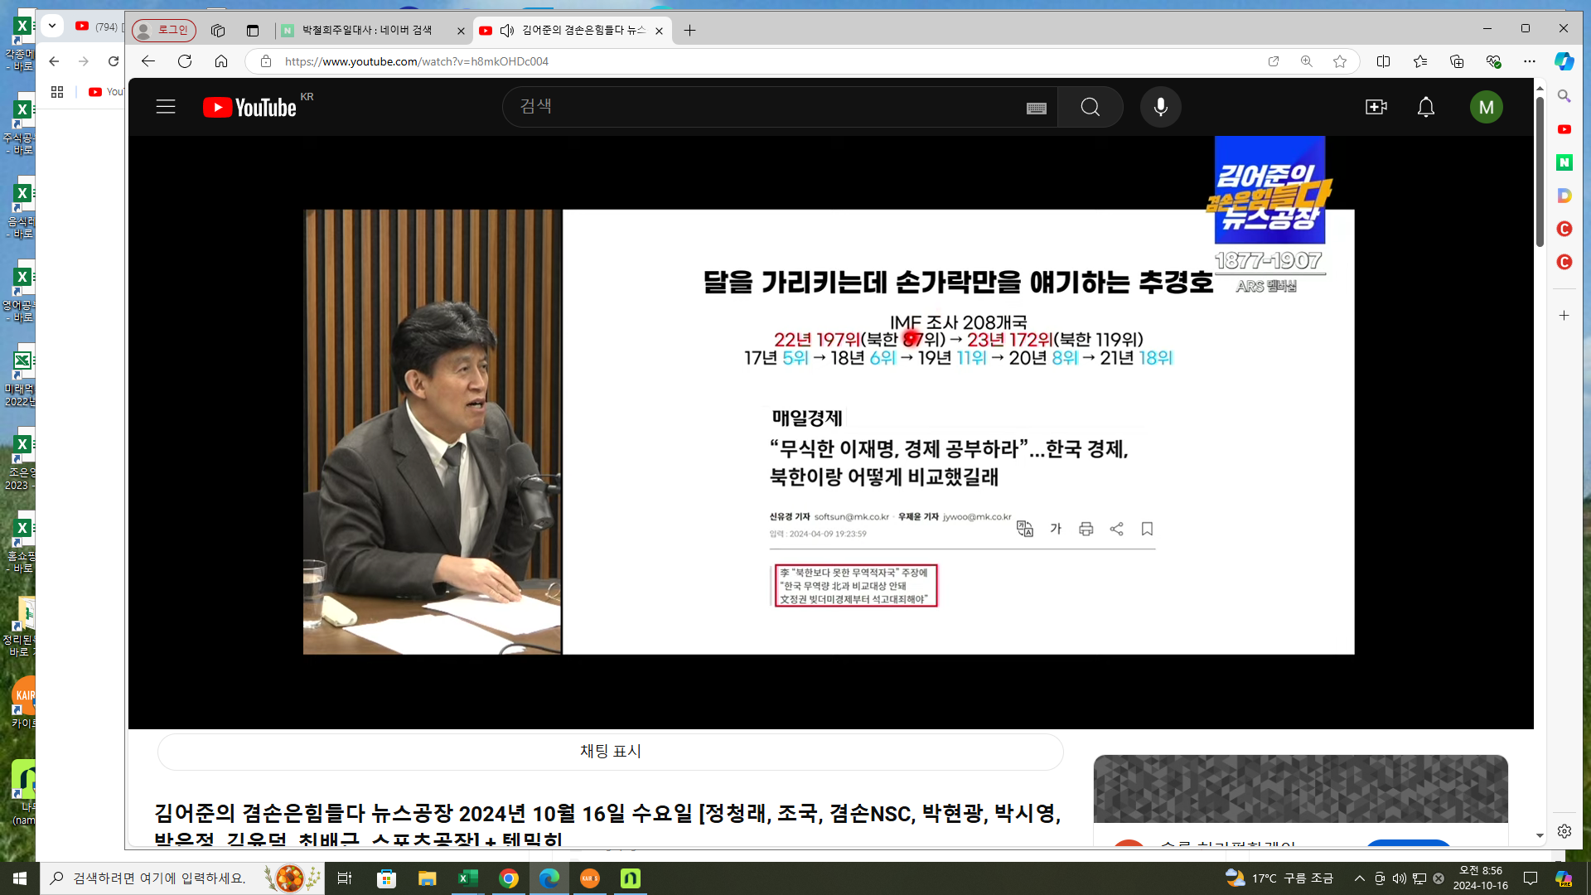
Task: Click the YouTube search magnifier button
Action: pos(1090,107)
